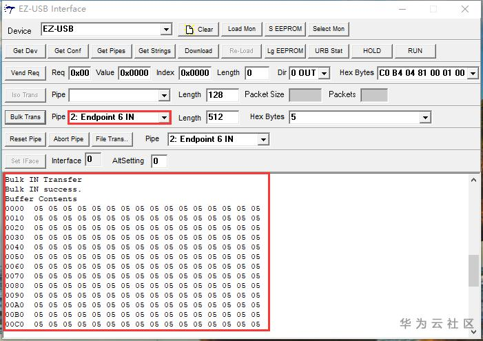Click the 'Bulk IN Transfer' output line
The width and height of the screenshot is (483, 341).
point(43,180)
